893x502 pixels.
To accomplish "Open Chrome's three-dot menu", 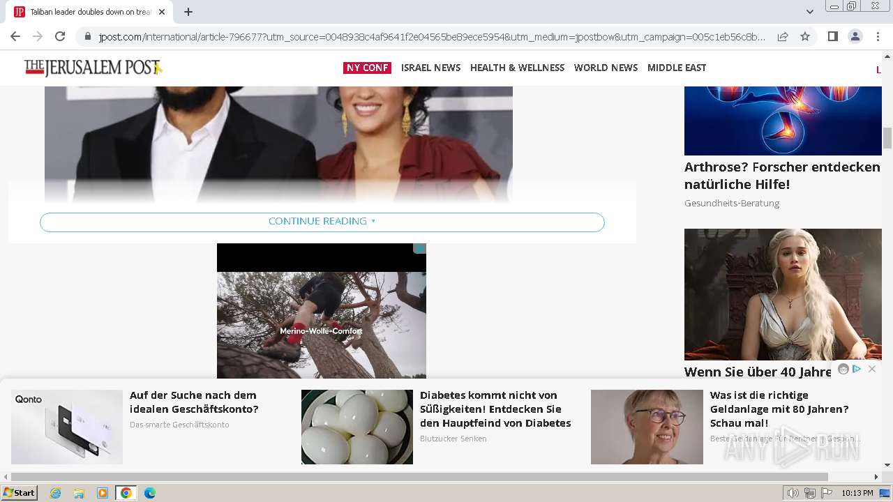I will (x=878, y=36).
